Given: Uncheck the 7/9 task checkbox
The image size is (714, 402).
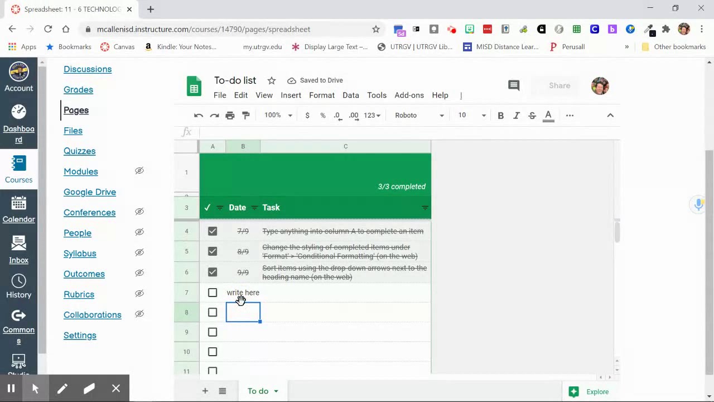Looking at the screenshot, I should [x=213, y=231].
